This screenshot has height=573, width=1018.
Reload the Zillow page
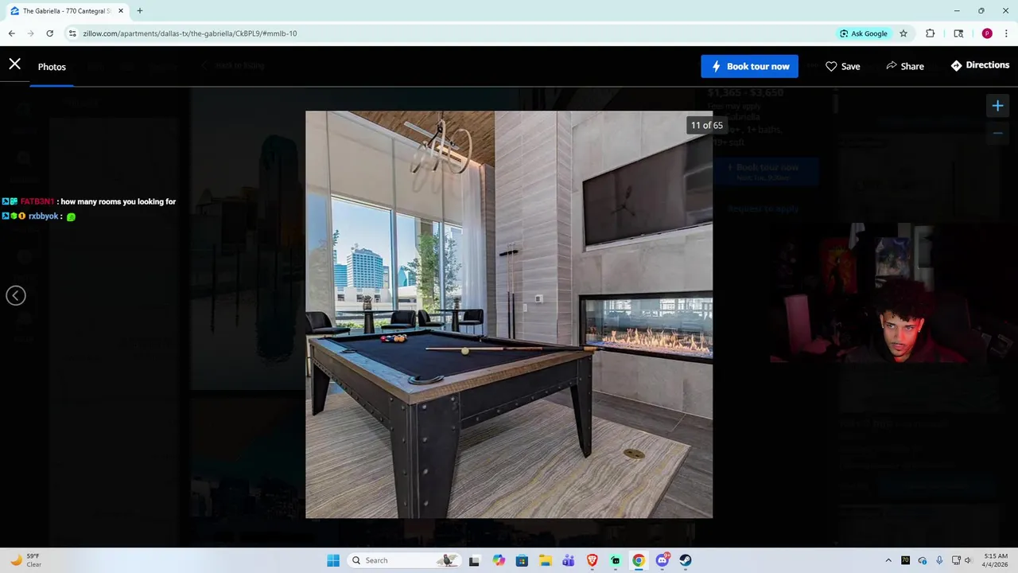[49, 33]
